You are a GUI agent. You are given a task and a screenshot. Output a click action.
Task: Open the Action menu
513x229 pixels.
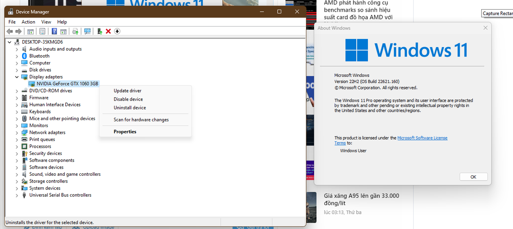pos(28,22)
